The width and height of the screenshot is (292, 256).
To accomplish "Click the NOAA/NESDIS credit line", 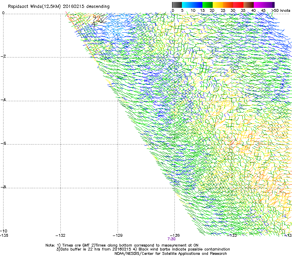I will click(170, 254).
